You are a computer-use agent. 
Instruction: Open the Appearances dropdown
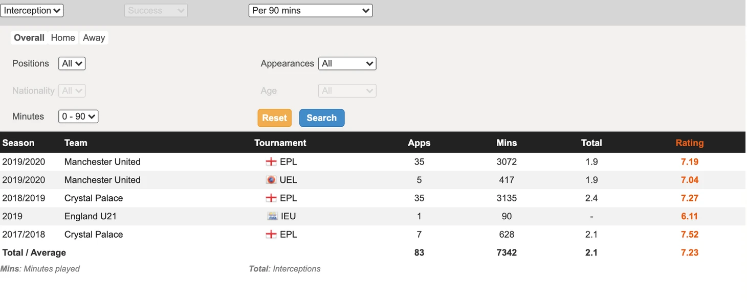(x=347, y=63)
